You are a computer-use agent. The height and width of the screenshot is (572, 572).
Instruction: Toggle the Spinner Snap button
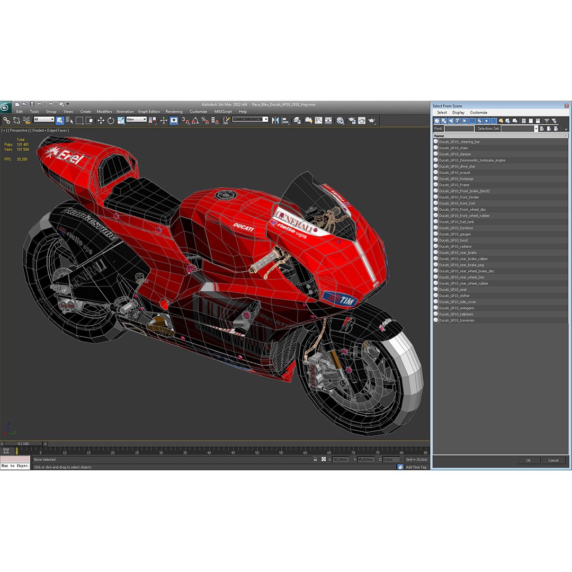[x=215, y=120]
